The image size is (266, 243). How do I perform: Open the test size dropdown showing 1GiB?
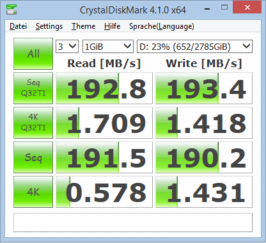(x=108, y=46)
